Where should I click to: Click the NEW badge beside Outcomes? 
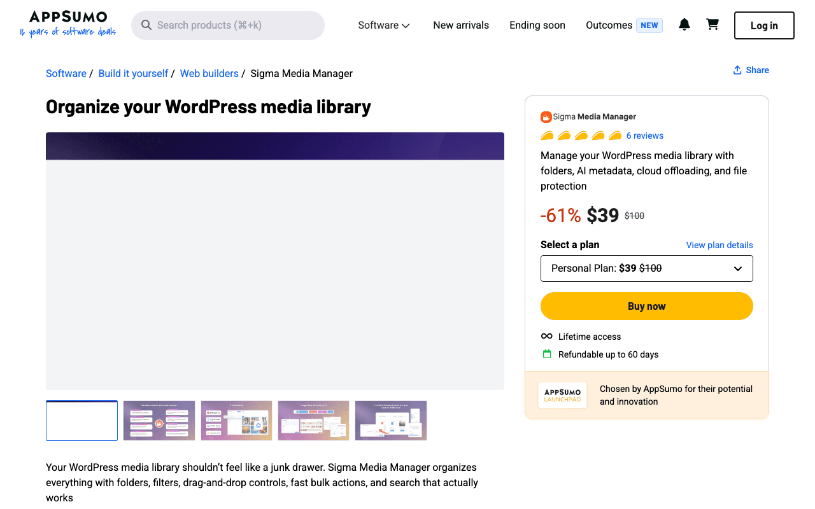point(649,25)
